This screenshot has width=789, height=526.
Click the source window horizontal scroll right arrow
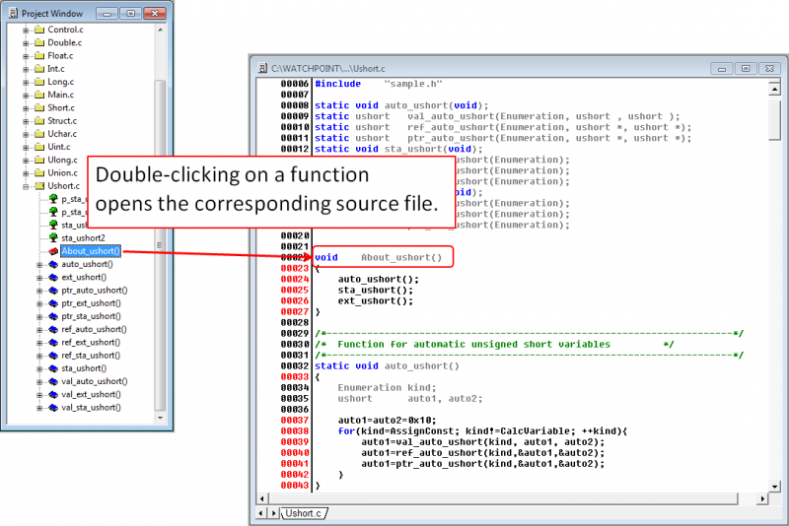(762, 498)
